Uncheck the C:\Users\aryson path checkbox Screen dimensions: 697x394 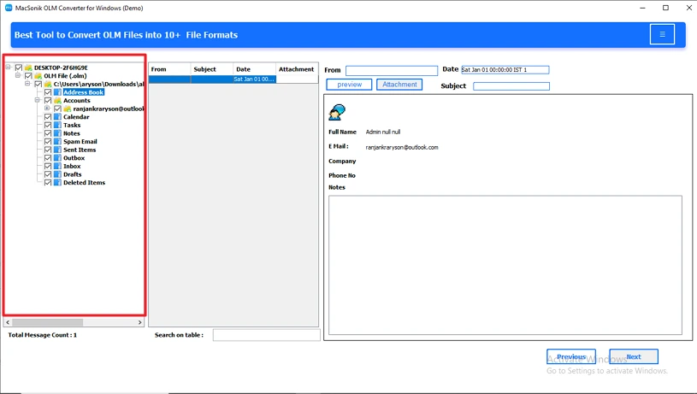click(38, 84)
